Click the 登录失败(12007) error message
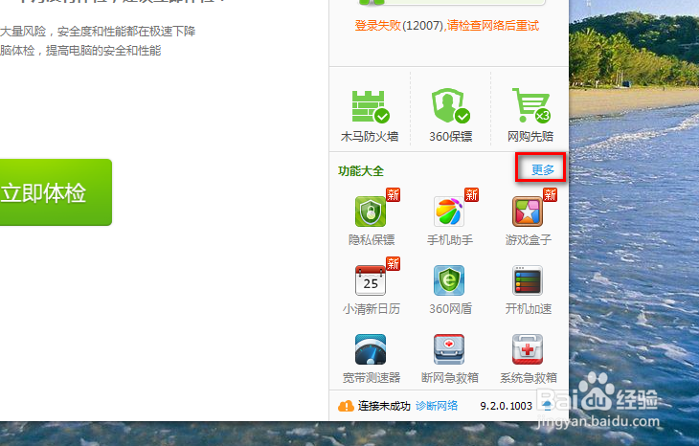 [x=446, y=26]
